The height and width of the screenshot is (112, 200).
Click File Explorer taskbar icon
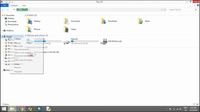click(12, 109)
